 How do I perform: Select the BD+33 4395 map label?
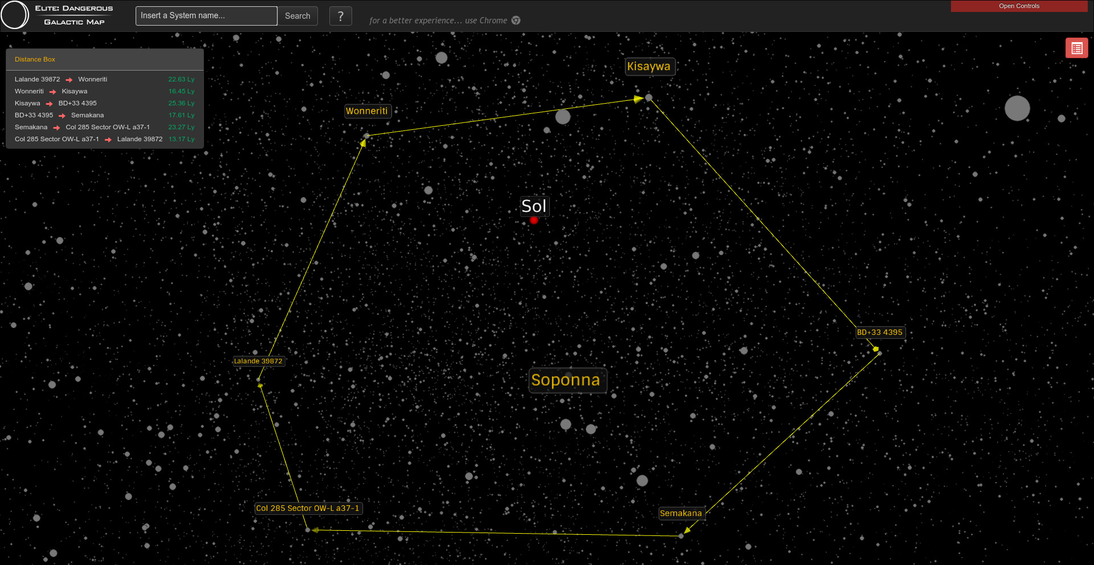tap(880, 332)
